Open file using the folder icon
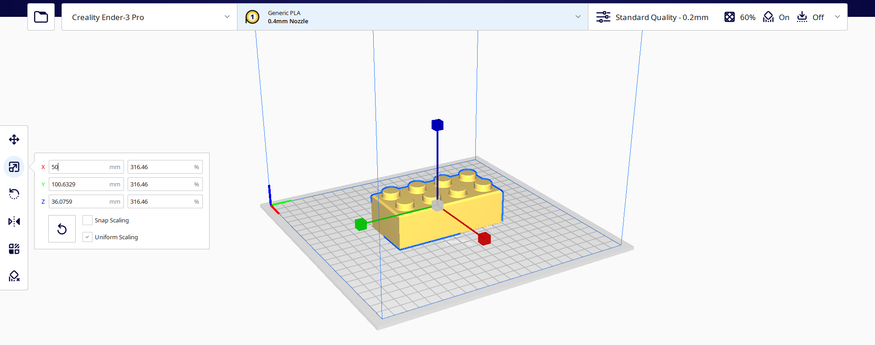 point(41,17)
